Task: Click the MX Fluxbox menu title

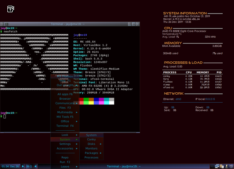Action: [65, 76]
